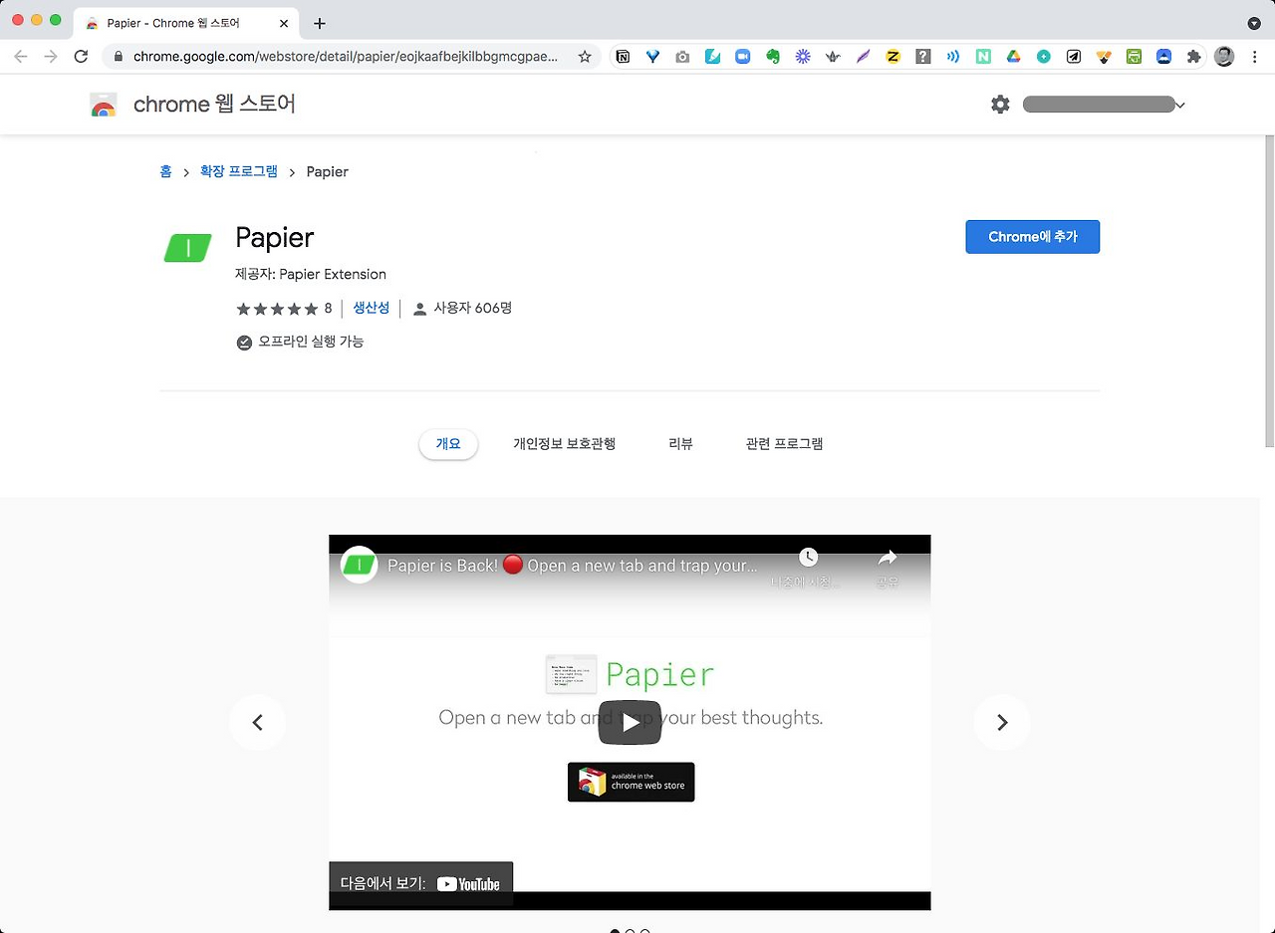Click the green Papier extension logo
The image size is (1275, 933).
click(x=188, y=248)
